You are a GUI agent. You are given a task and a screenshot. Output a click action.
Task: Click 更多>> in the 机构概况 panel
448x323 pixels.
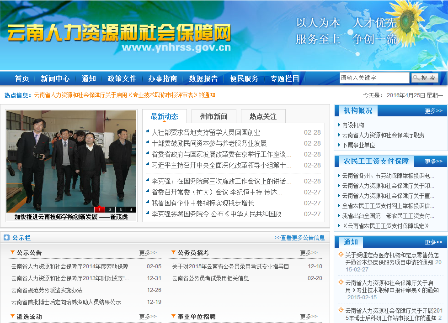pyautogui.click(x=433, y=110)
